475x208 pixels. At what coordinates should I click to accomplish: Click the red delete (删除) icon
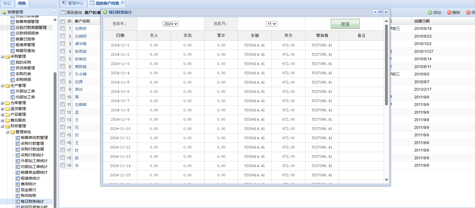(x=449, y=12)
